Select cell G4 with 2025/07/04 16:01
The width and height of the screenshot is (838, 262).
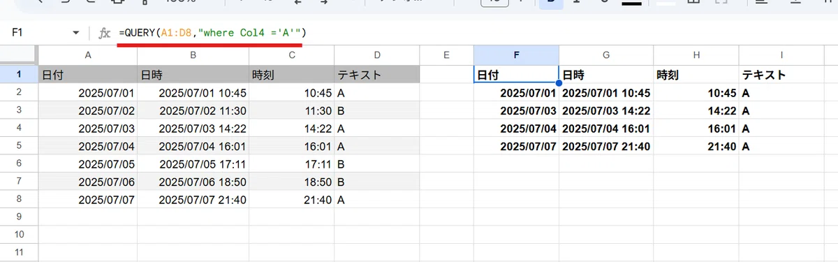click(606, 129)
